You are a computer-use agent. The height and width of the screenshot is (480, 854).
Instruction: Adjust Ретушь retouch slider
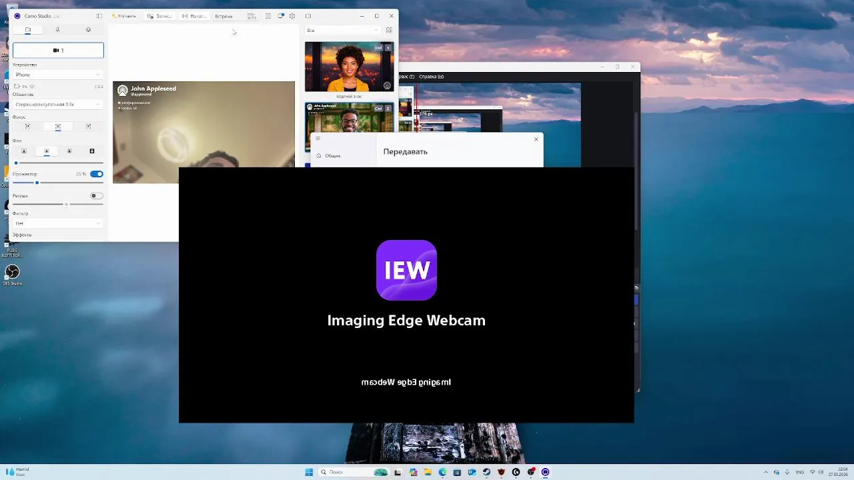click(58, 204)
